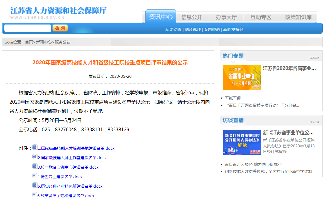Viewport: 325px width, 204px height.
Task: Go to 新闻发布会 in the sub navigation
Action: (x=233, y=30)
